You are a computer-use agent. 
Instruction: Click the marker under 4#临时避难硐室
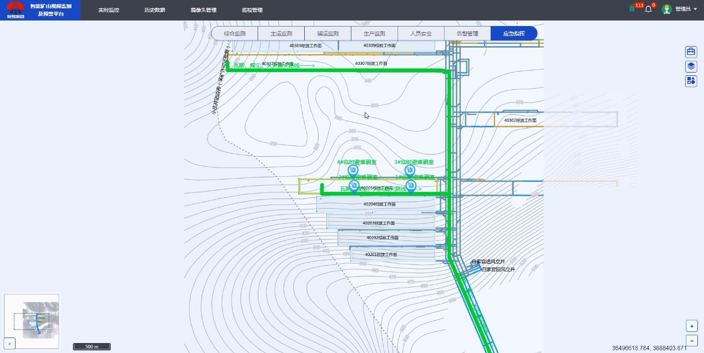pos(353,171)
